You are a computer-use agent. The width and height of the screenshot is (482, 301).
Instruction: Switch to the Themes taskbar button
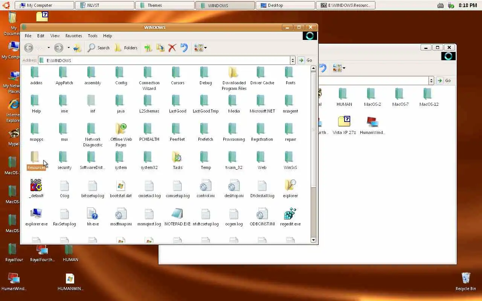pyautogui.click(x=165, y=5)
